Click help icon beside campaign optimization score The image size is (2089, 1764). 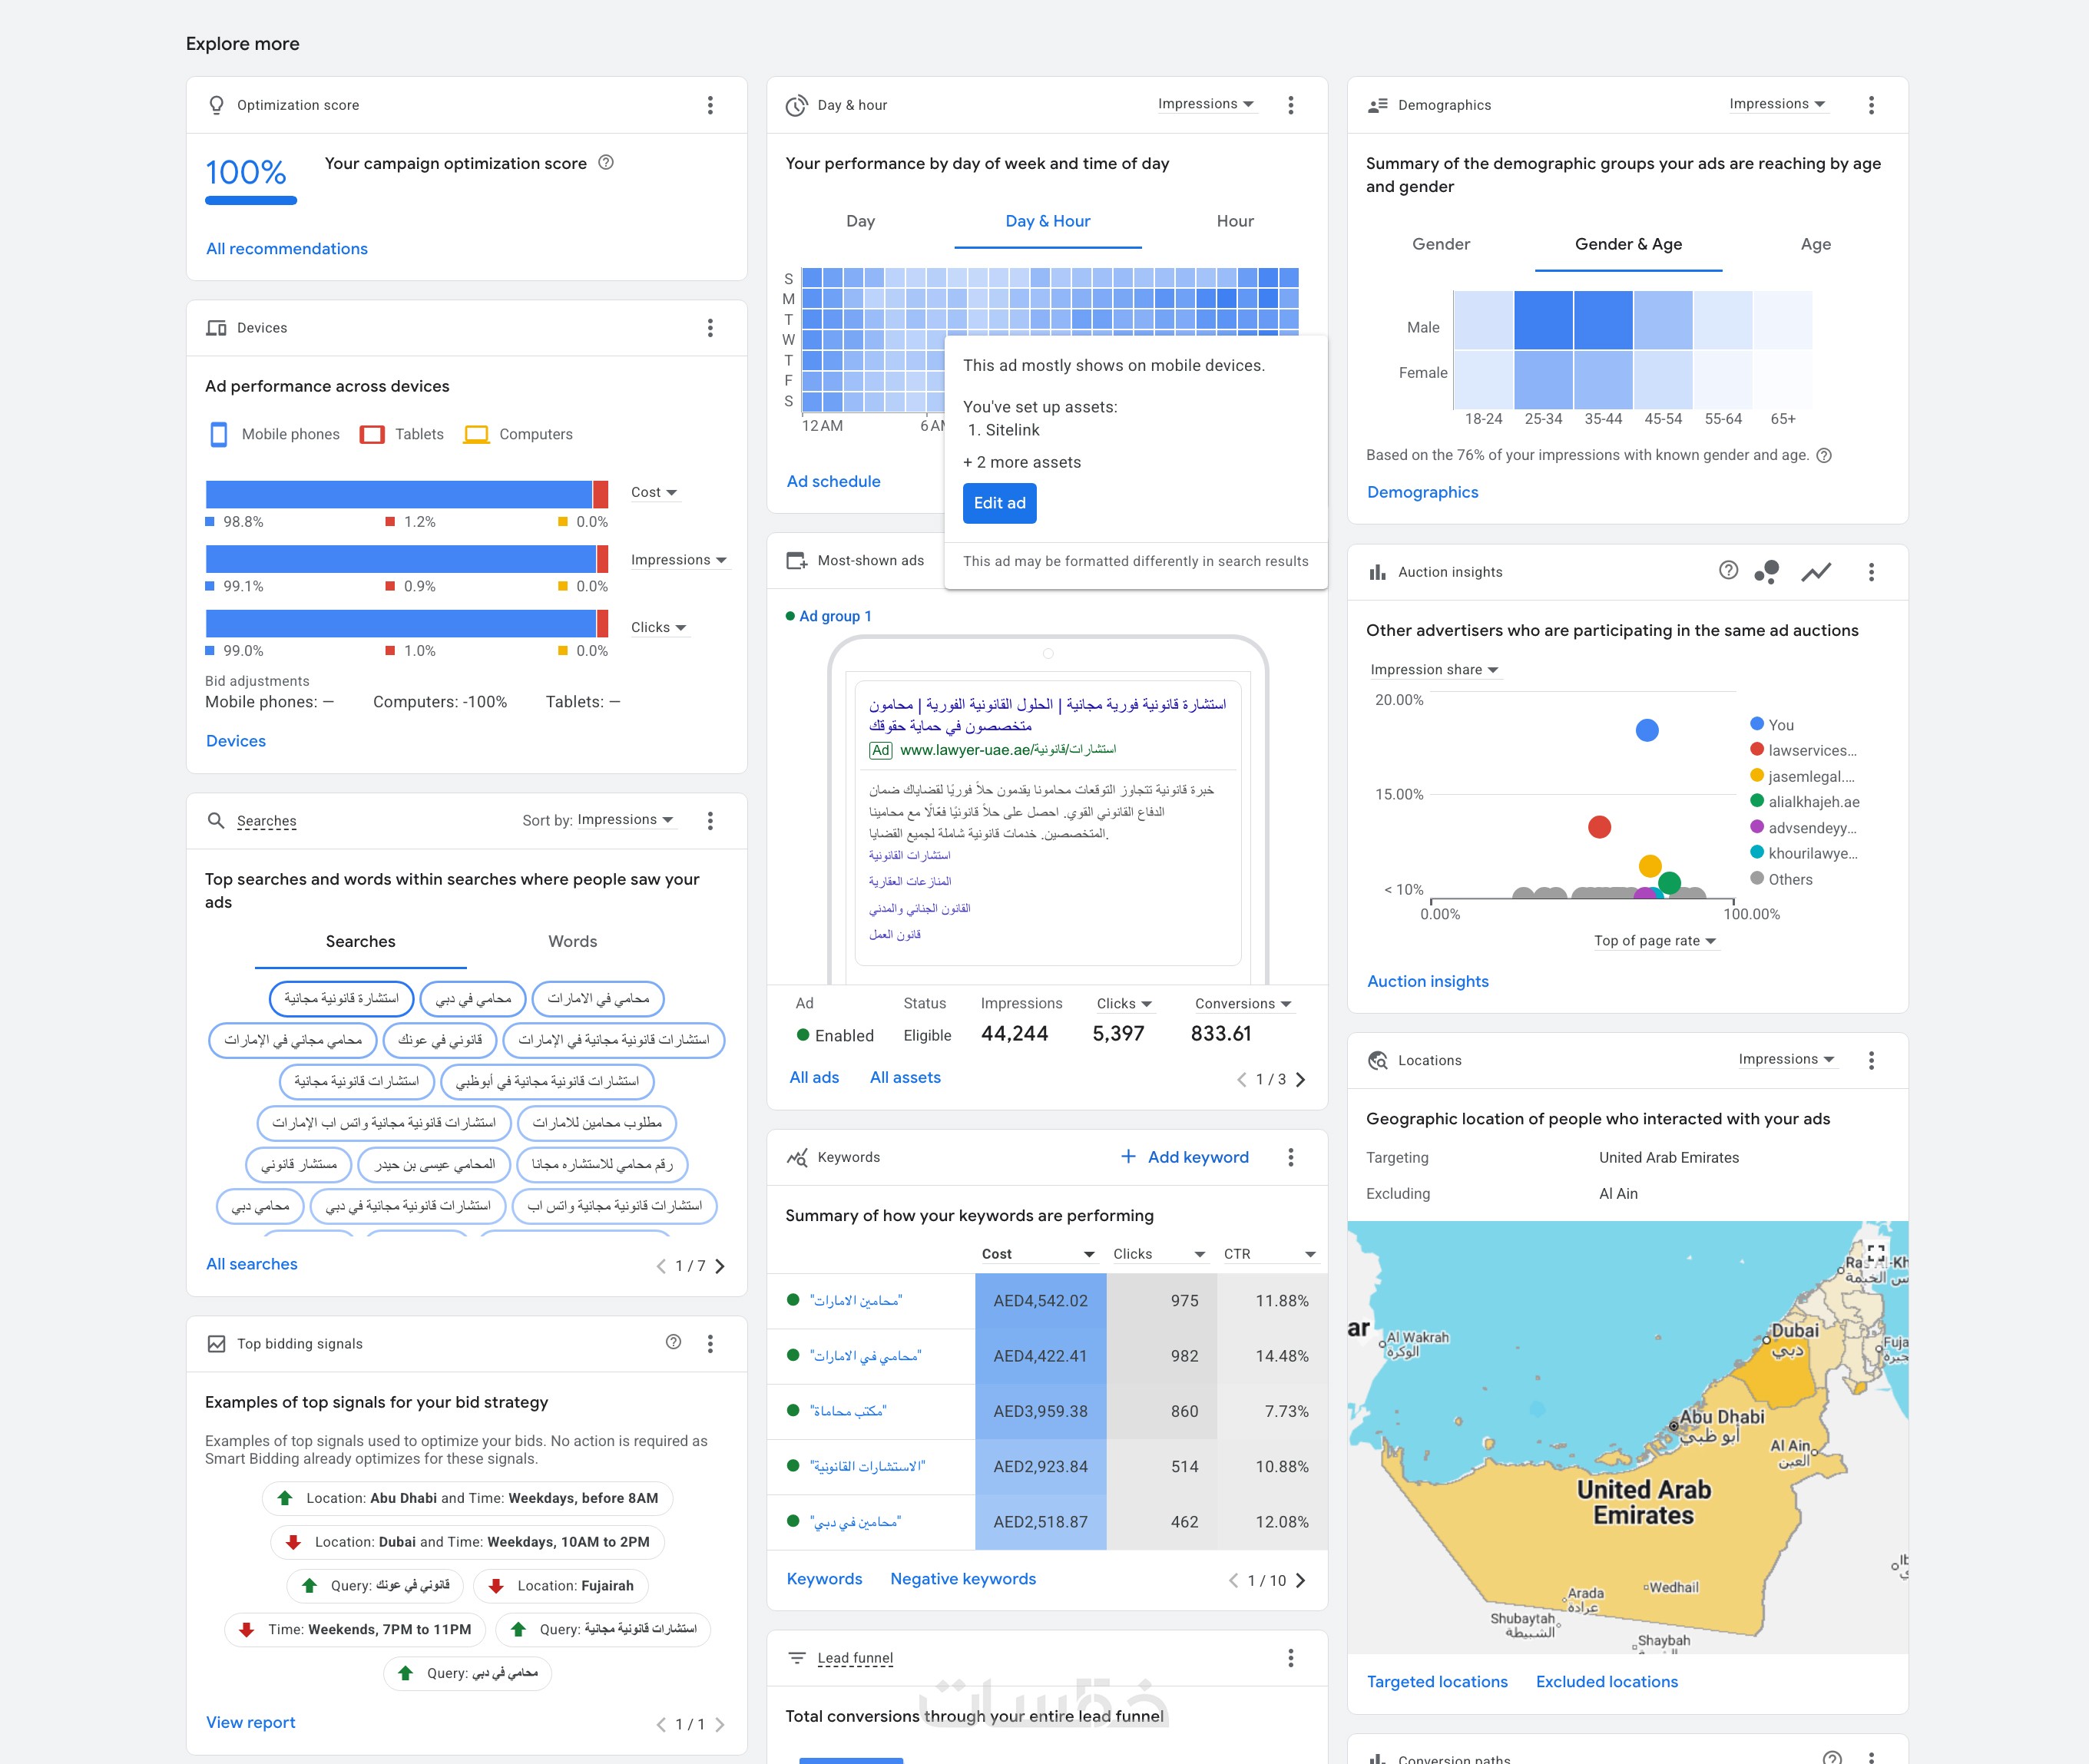[x=606, y=163]
